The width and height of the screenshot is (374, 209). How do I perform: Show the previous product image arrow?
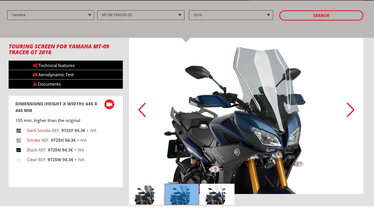tap(142, 110)
